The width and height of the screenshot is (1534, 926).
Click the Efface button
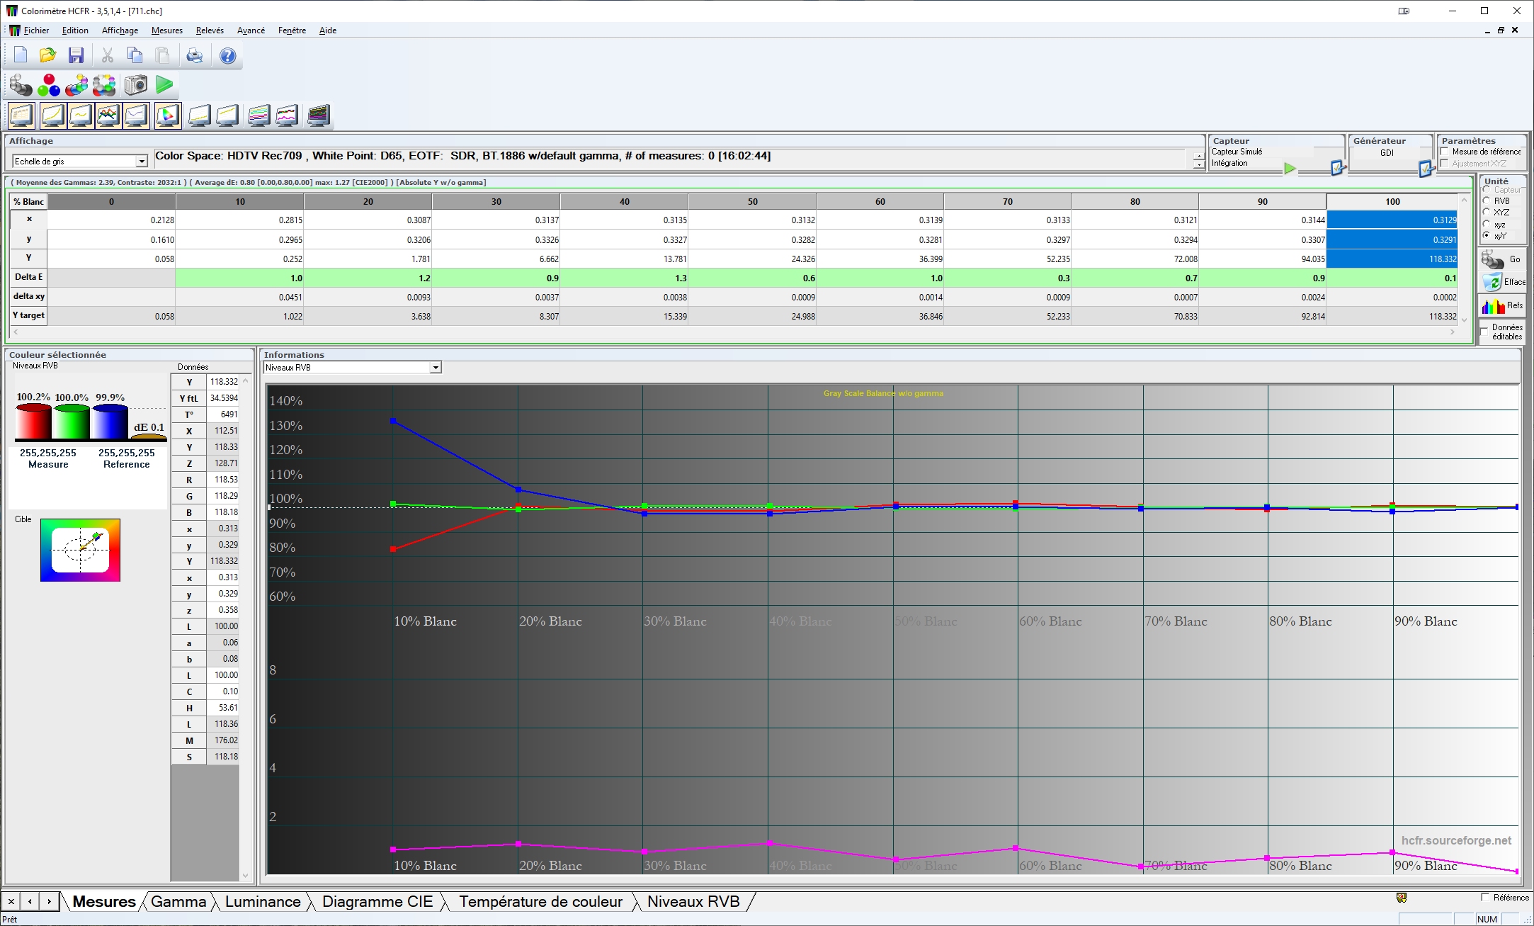[x=1503, y=282]
